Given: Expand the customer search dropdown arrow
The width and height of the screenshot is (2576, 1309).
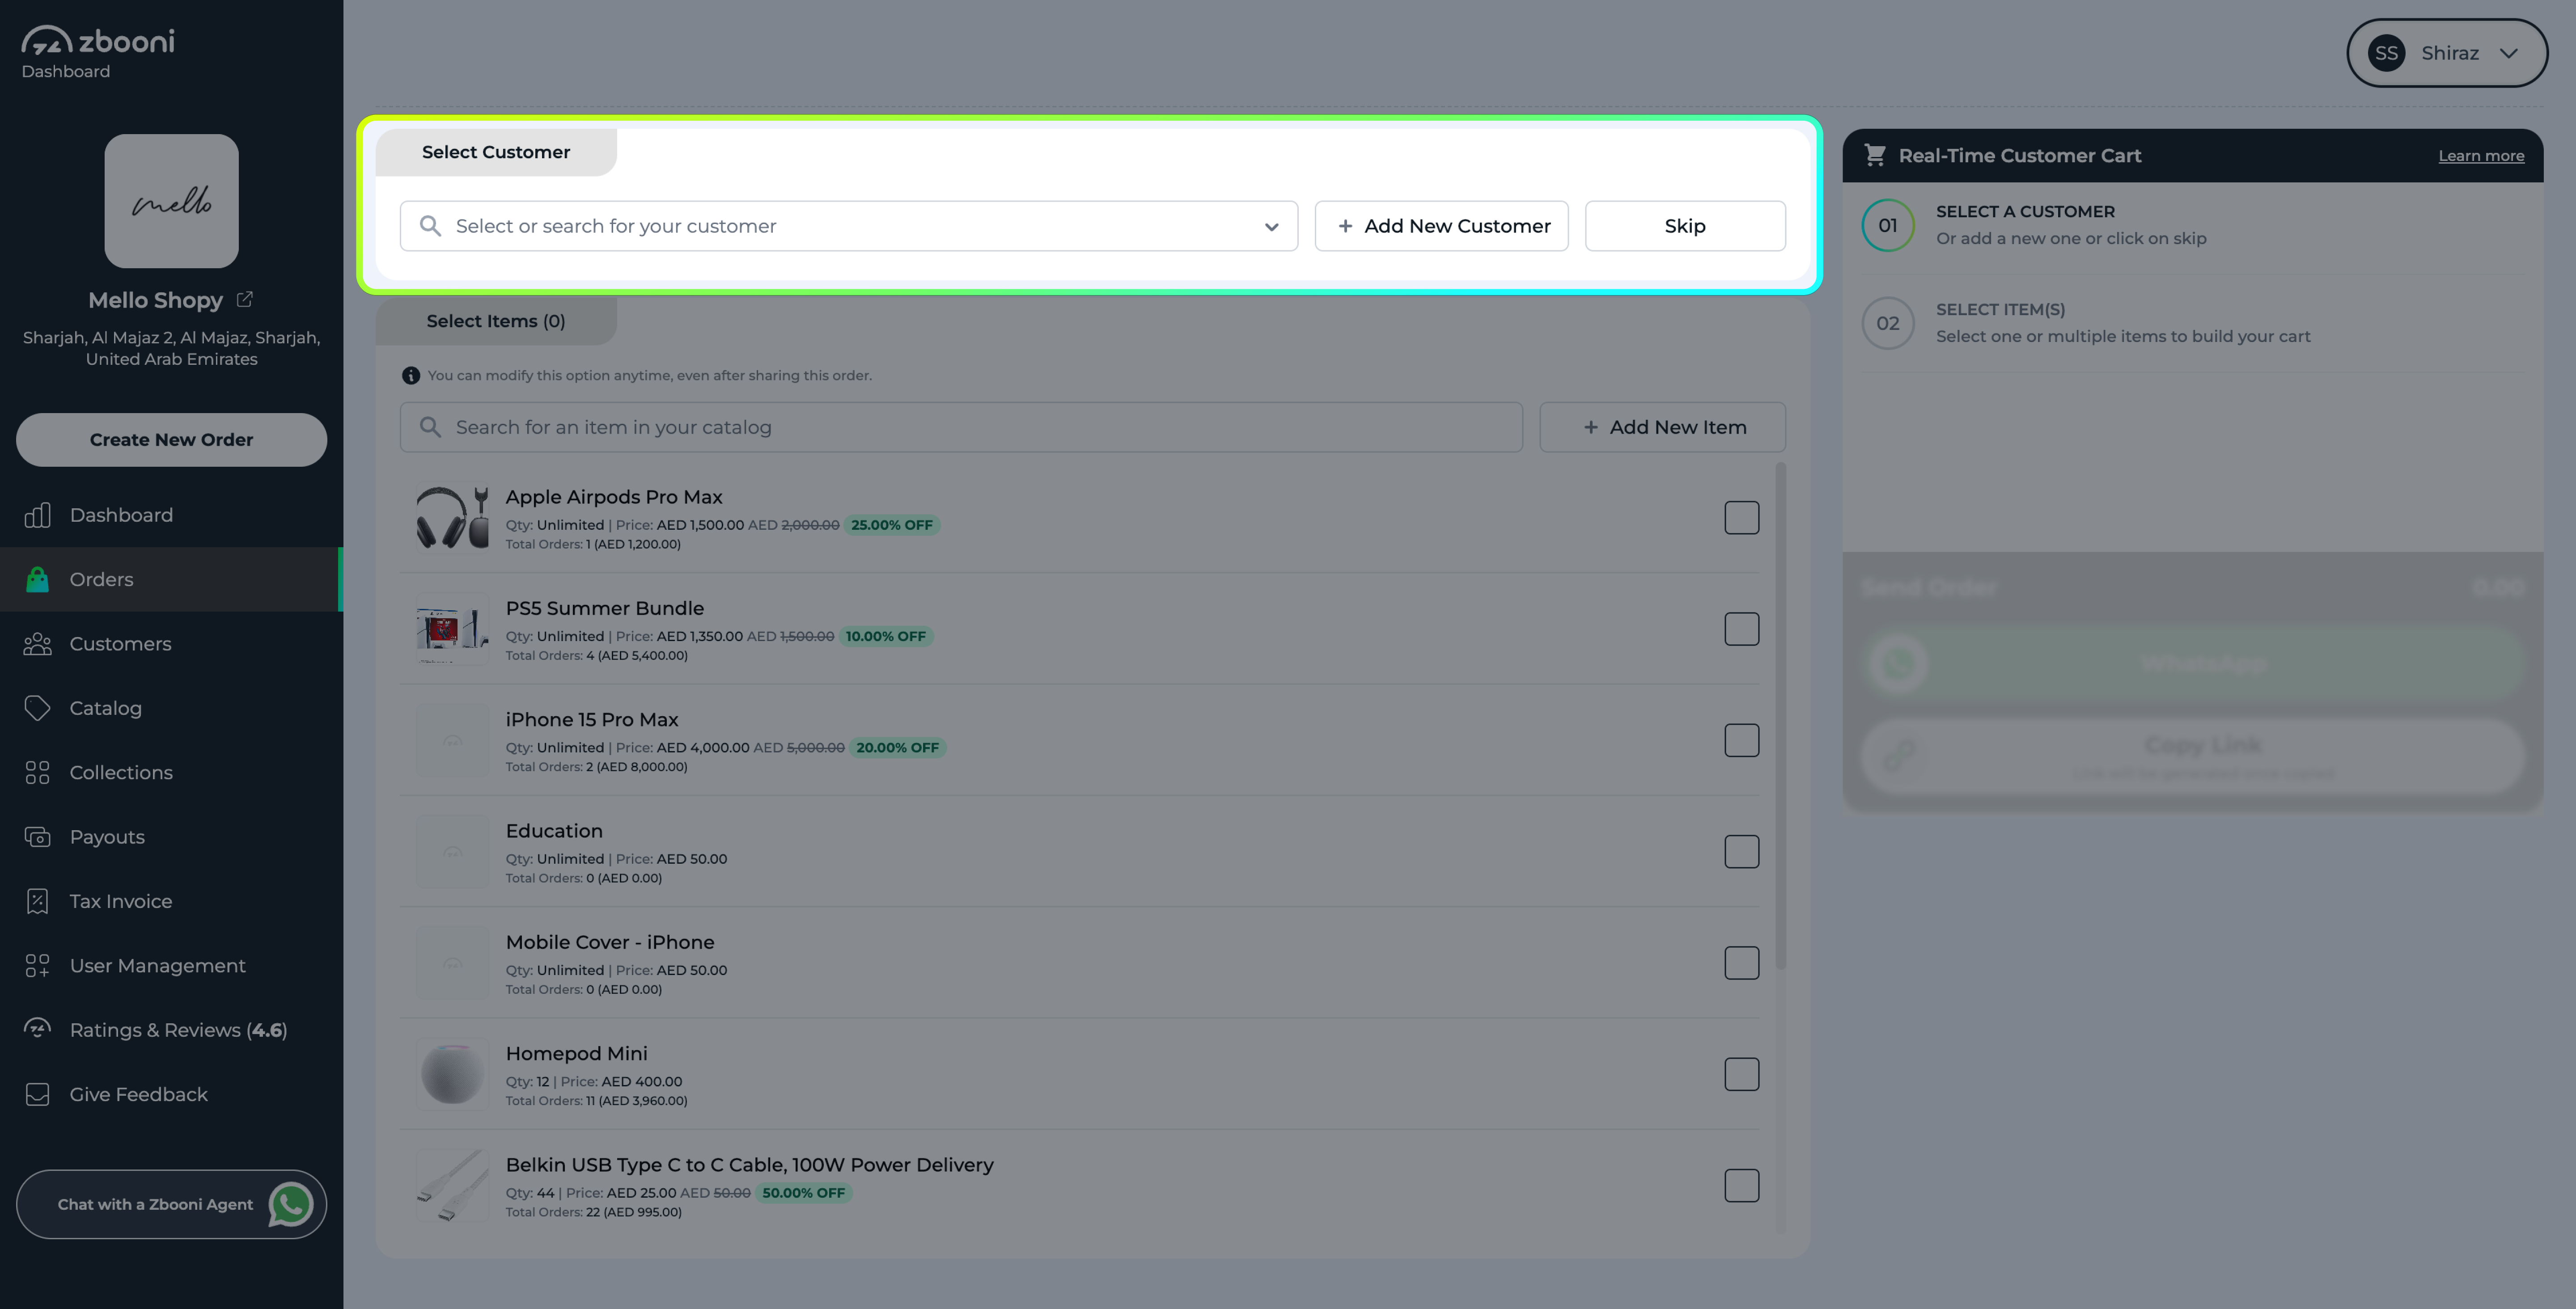Looking at the screenshot, I should coord(1271,227).
